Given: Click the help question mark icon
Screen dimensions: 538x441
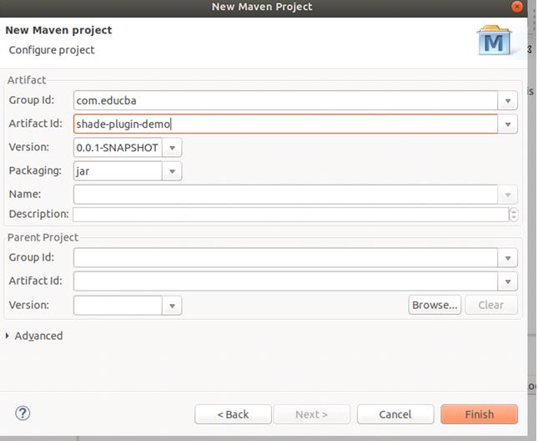Looking at the screenshot, I should pyautogui.click(x=23, y=413).
